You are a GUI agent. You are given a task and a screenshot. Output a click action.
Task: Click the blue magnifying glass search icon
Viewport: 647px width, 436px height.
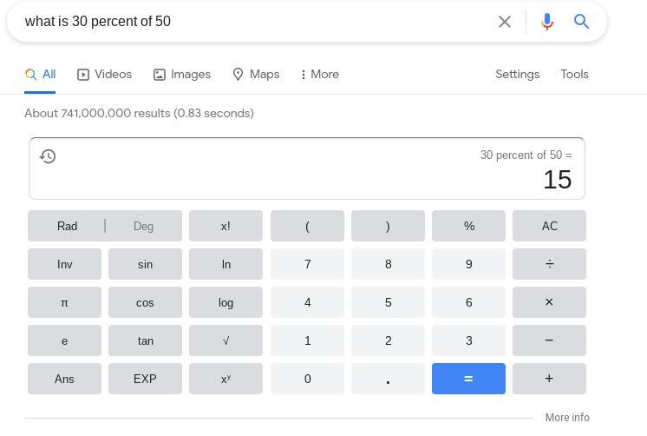tap(582, 22)
